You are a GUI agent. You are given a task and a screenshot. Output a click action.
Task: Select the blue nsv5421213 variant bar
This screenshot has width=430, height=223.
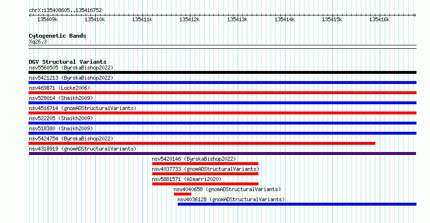point(222,83)
